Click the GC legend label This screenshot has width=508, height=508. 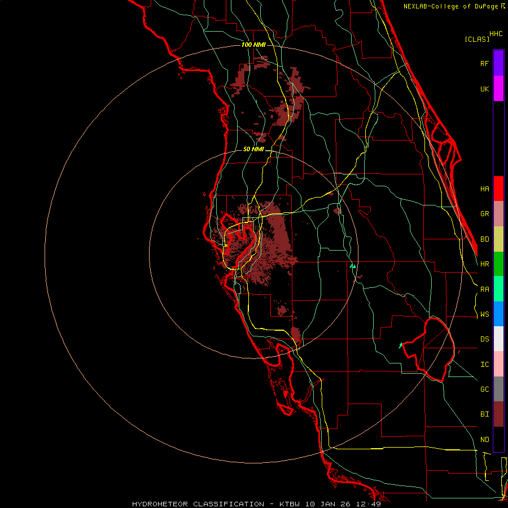[x=484, y=389]
